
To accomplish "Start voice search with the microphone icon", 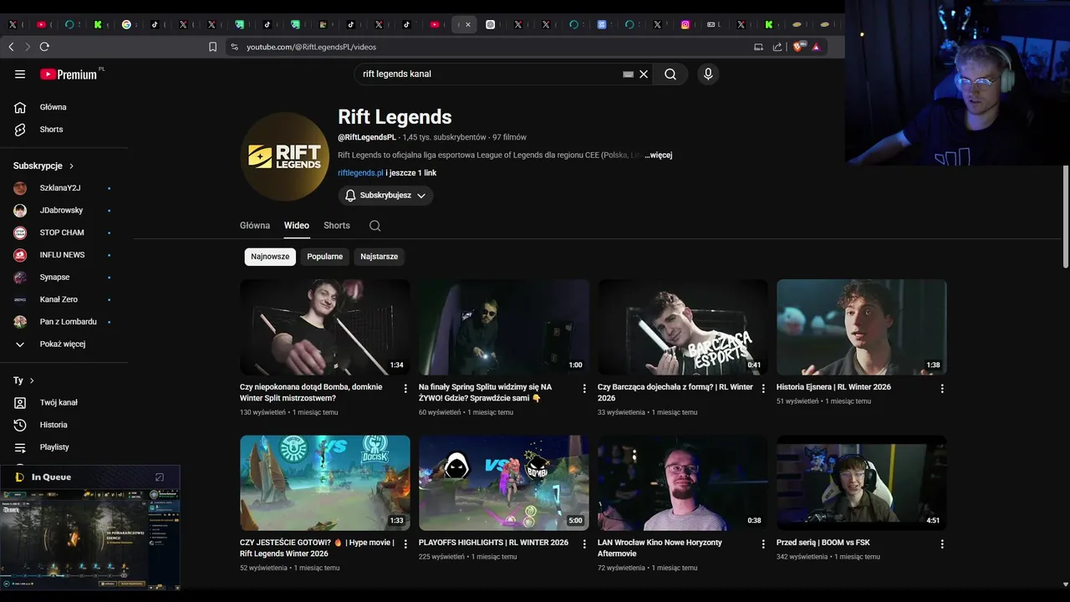I will point(708,74).
